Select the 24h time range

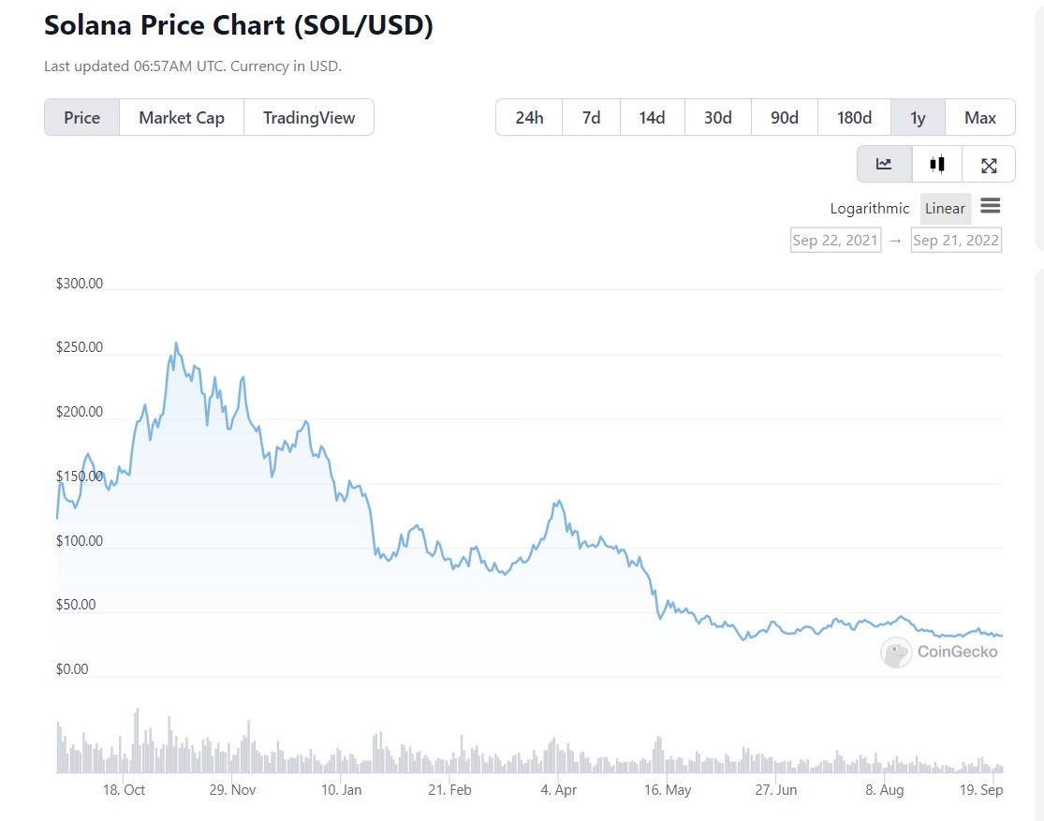coord(529,117)
